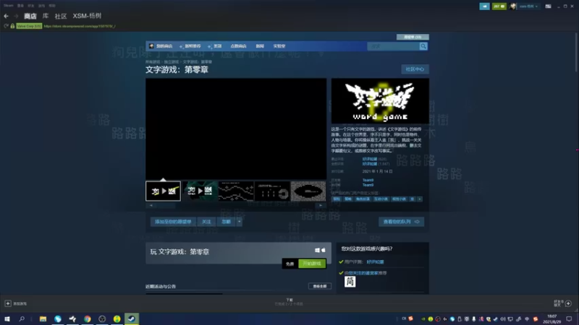Viewport: 579px width, 325px height.
Task: Open the Windows Start menu
Action: tap(7, 319)
